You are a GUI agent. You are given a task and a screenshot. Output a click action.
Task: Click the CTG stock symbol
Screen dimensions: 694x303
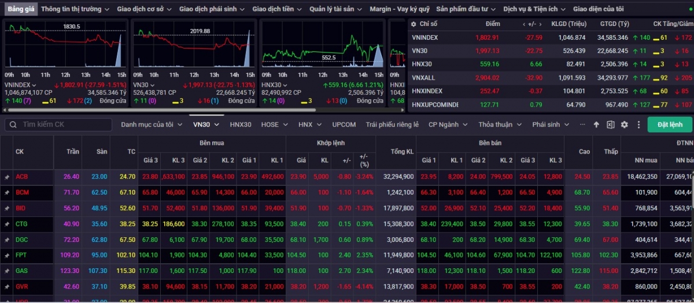pos(22,224)
